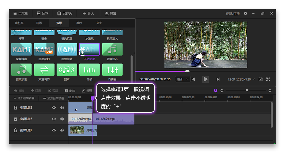This screenshot has height=153, width=285.
Task: Click 添加视频轨道 to add video track
Action: point(24,98)
